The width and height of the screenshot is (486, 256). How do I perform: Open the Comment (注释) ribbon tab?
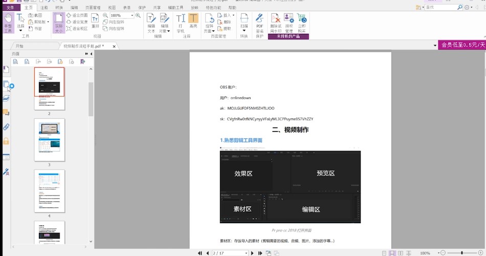[x=44, y=8]
